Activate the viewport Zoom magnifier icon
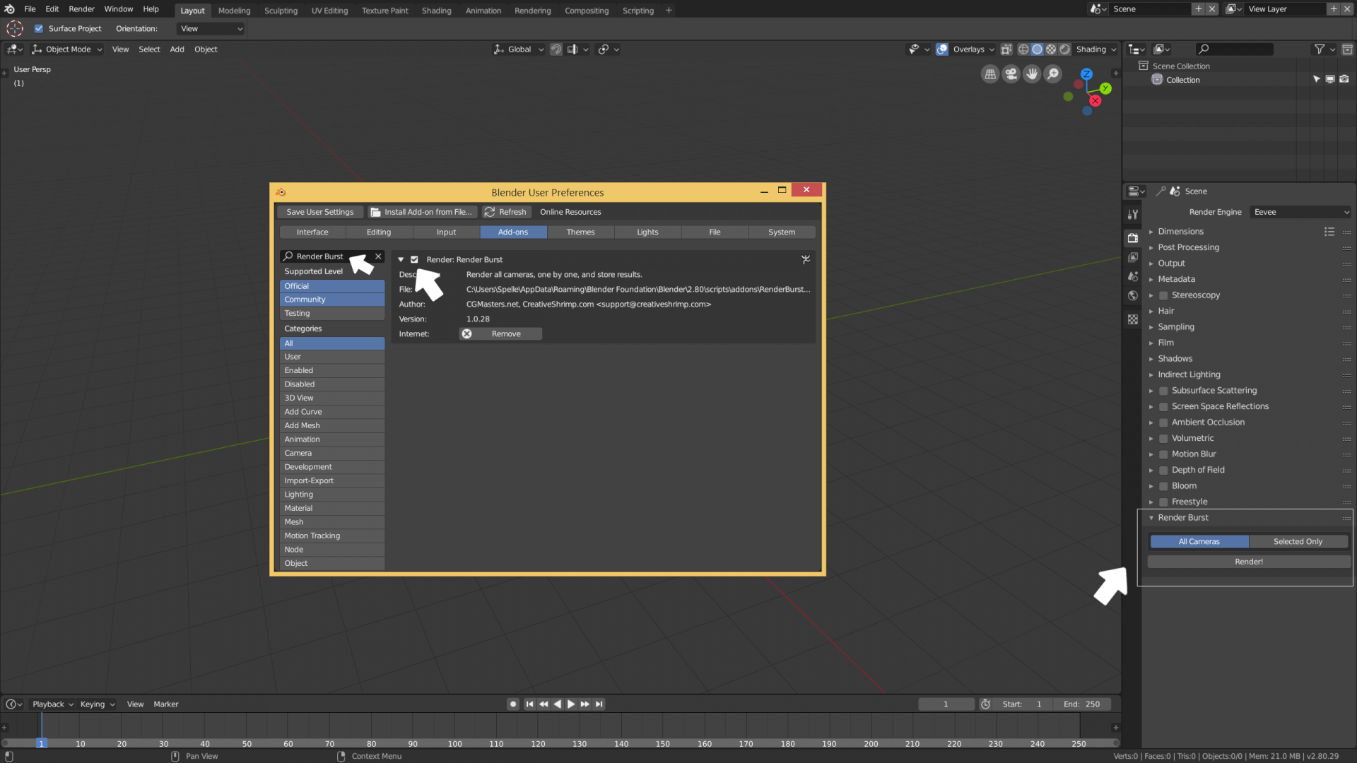The height and width of the screenshot is (763, 1357). tap(1052, 73)
